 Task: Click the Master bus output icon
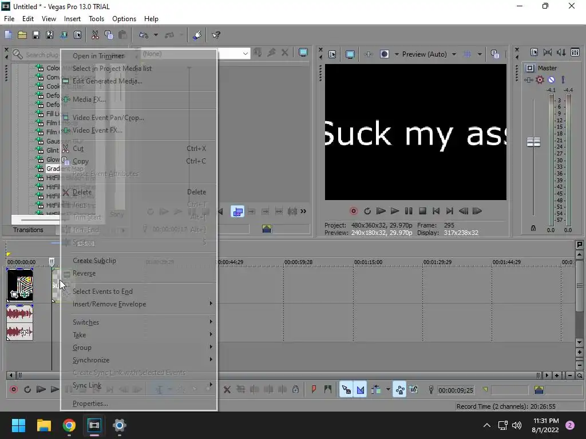(530, 68)
